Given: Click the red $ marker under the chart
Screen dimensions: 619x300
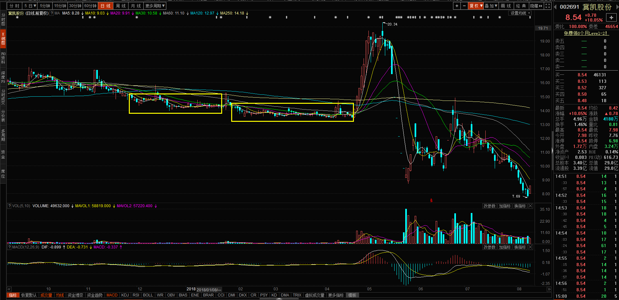Looking at the screenshot, I should (431, 201).
